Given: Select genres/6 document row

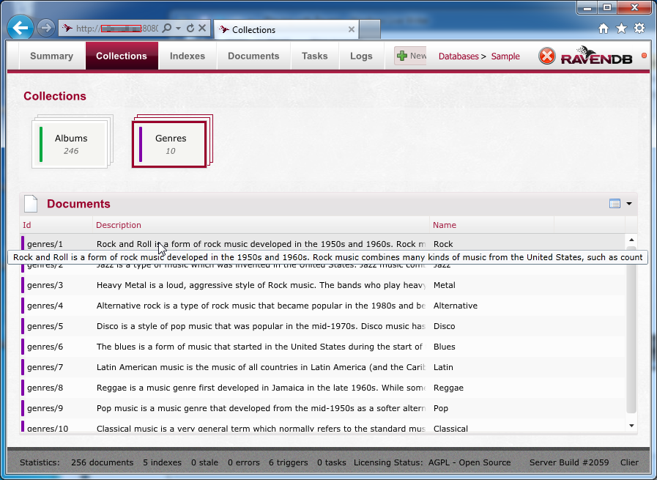Looking at the screenshot, I should [x=322, y=347].
